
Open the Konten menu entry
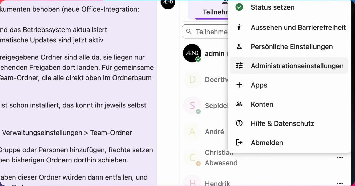click(288, 104)
